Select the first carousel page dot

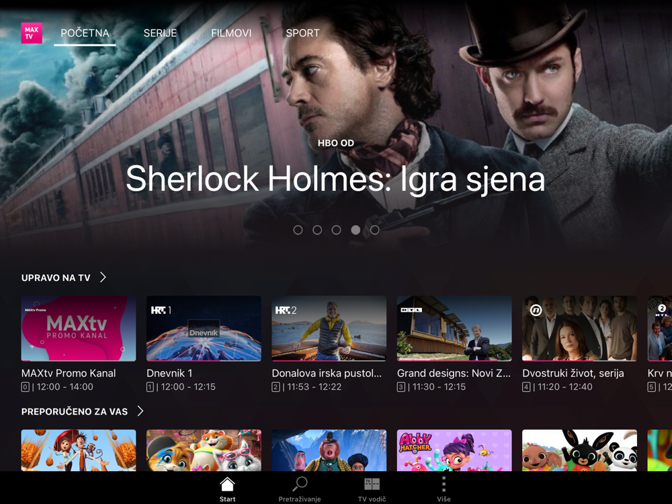pos(298,230)
